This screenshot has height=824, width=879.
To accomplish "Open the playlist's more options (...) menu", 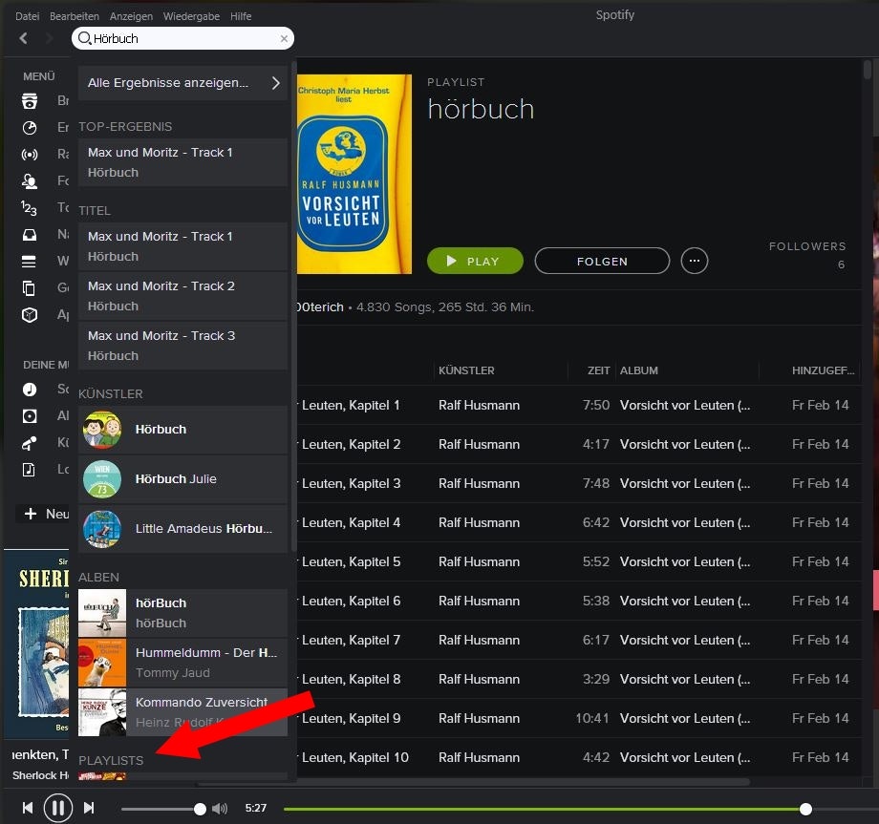I will tap(695, 261).
